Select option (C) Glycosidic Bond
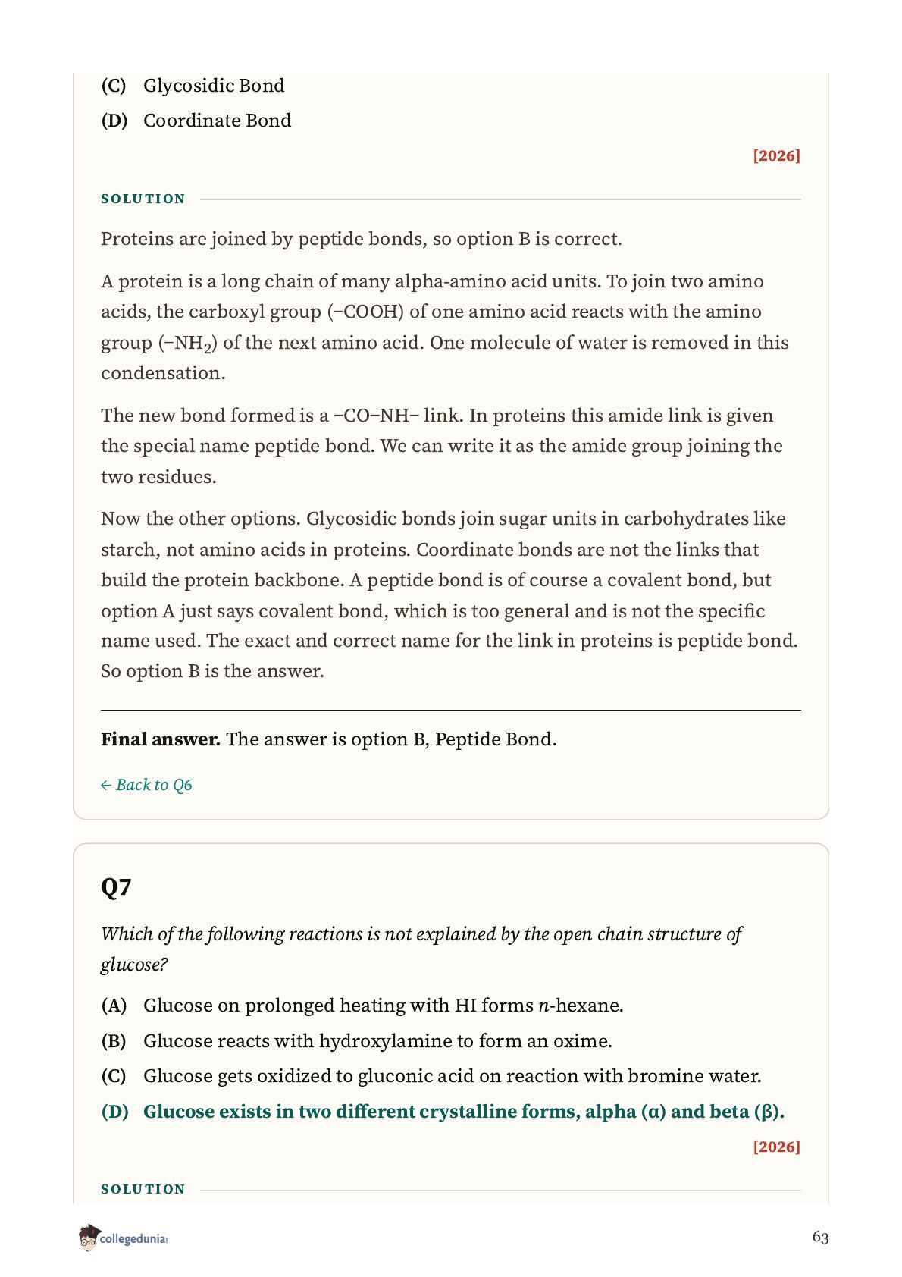902x1277 pixels. [x=193, y=86]
